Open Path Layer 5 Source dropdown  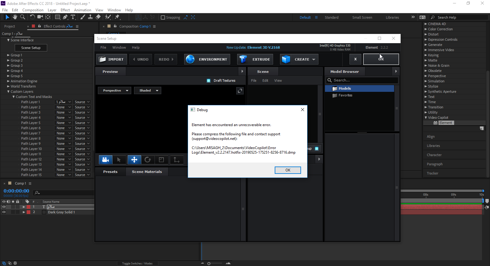(x=82, y=123)
